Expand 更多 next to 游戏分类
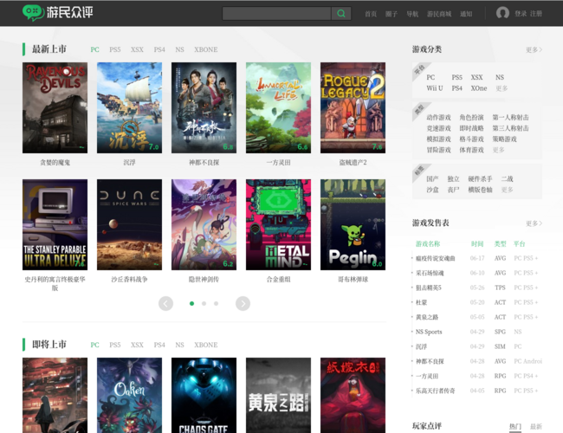Viewport: 563px width, 433px height. (x=534, y=49)
